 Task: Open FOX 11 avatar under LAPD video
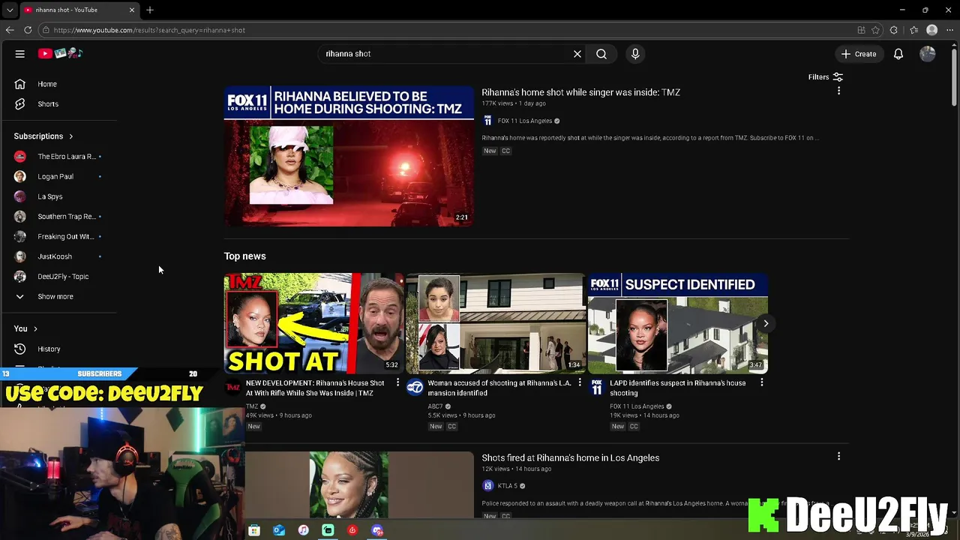point(597,387)
